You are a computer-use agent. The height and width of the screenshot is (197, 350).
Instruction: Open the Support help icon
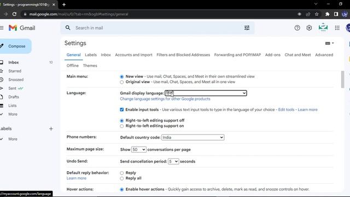tap(297, 28)
